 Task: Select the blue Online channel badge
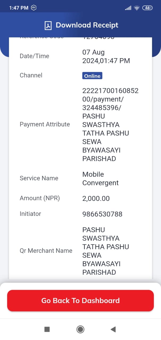92,76
